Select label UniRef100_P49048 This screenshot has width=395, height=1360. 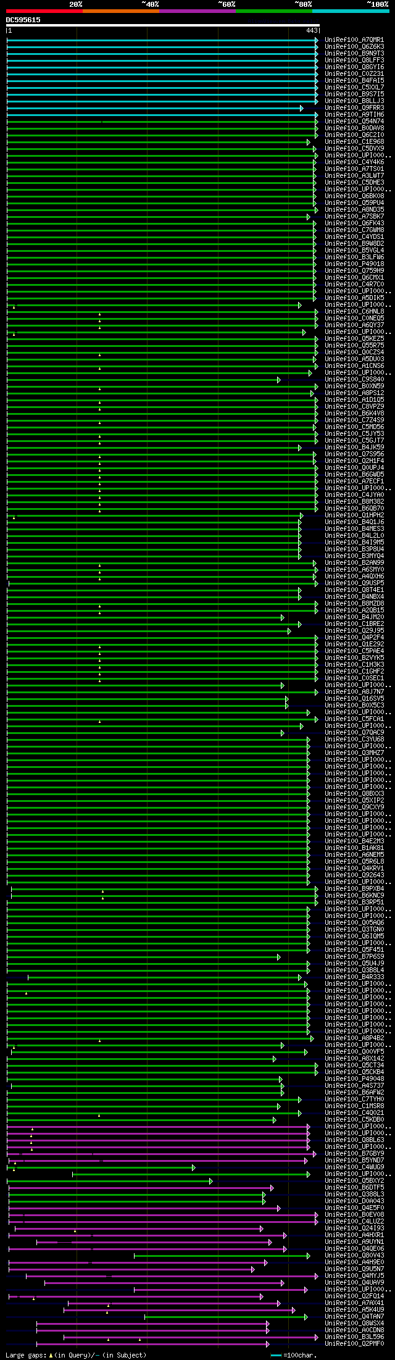point(354,1079)
